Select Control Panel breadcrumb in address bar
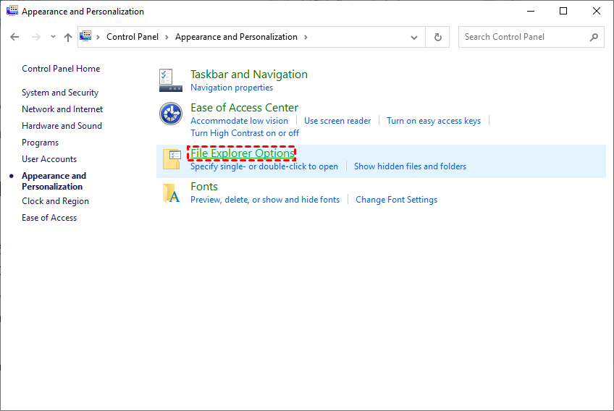The width and height of the screenshot is (614, 411). [133, 37]
